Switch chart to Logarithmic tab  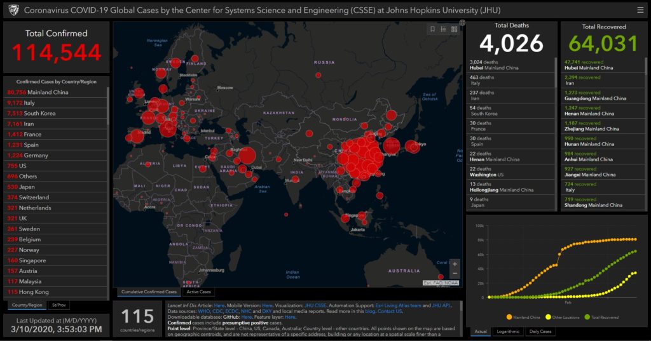[508, 331]
